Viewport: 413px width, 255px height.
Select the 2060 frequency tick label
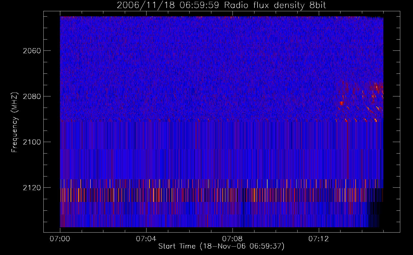click(x=32, y=51)
